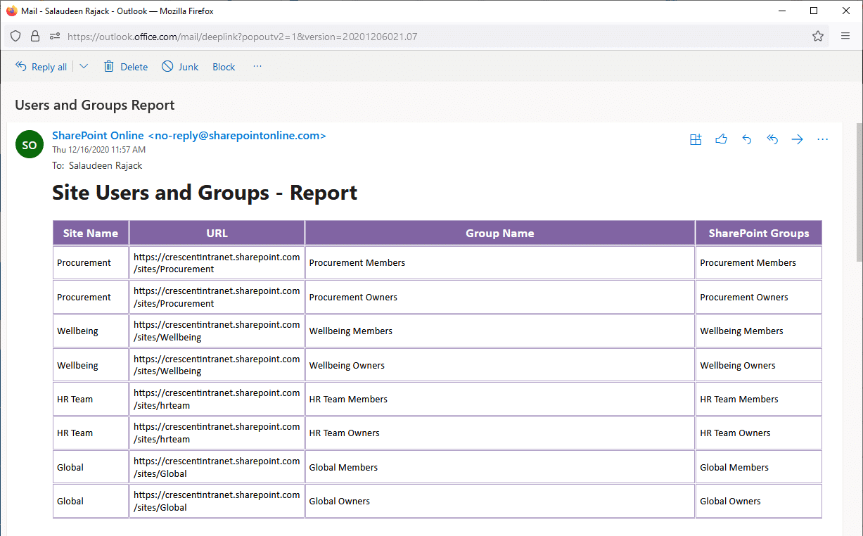Click the Procurement URL in the Procurement Members row
The width and height of the screenshot is (863, 536).
(217, 262)
